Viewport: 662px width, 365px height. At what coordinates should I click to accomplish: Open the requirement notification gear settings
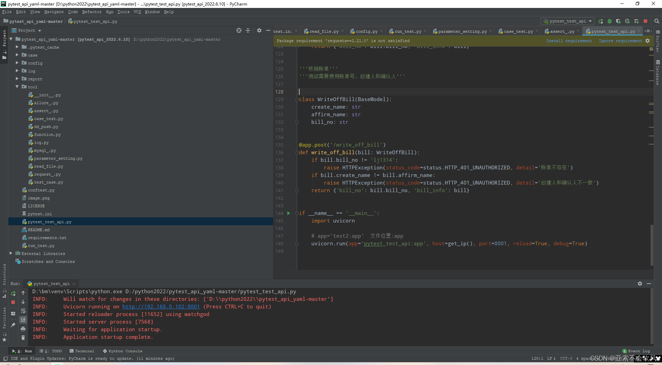pos(648,41)
